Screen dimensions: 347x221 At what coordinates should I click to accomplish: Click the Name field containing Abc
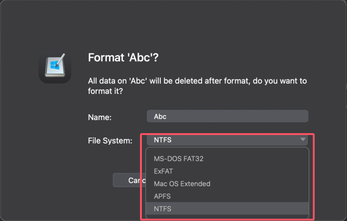click(227, 116)
